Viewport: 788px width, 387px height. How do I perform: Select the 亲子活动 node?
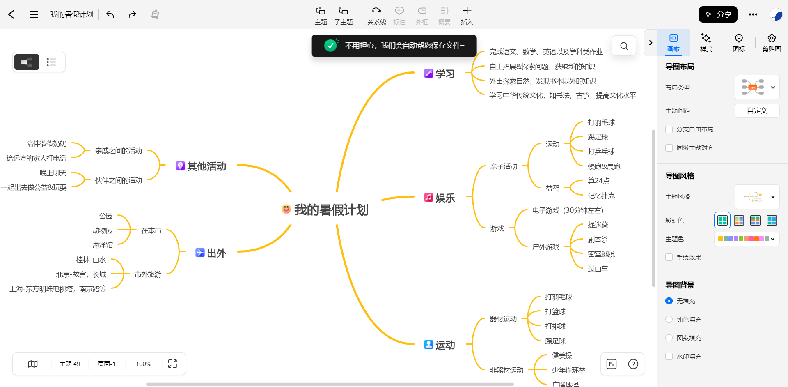click(x=504, y=166)
